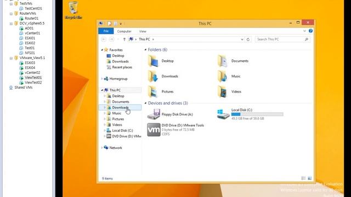351x197 pixels.
Task: Click the Forward arrow navigation button
Action: pos(111,39)
